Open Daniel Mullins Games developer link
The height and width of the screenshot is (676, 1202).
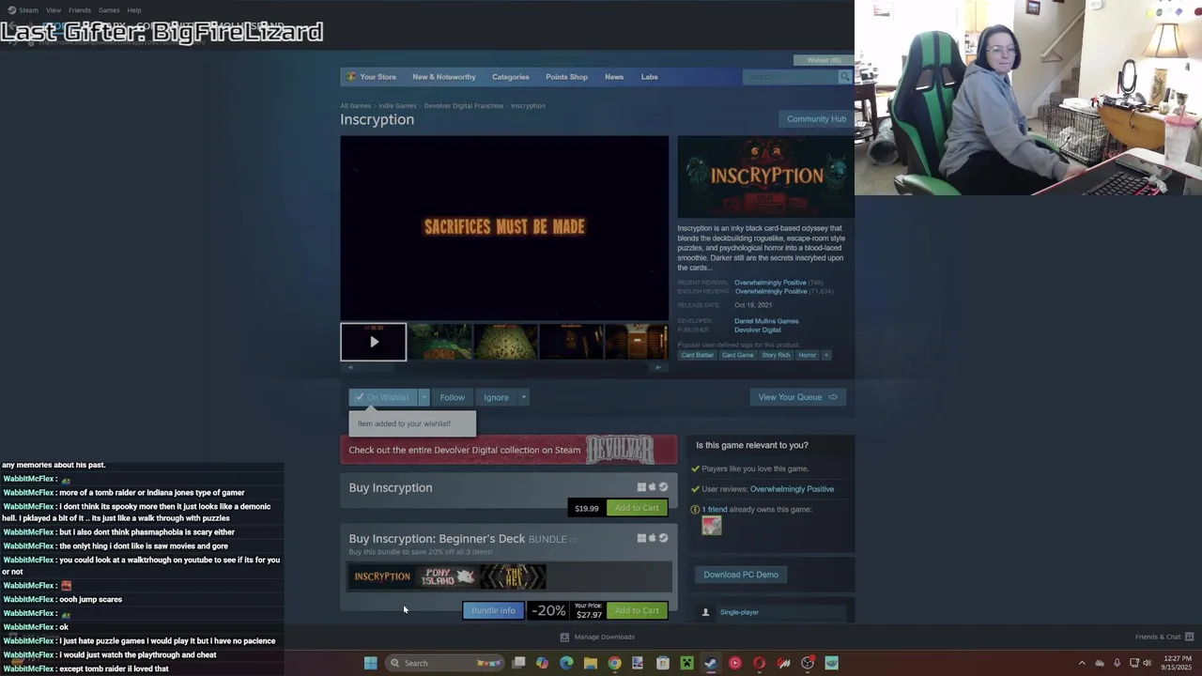[x=766, y=321]
